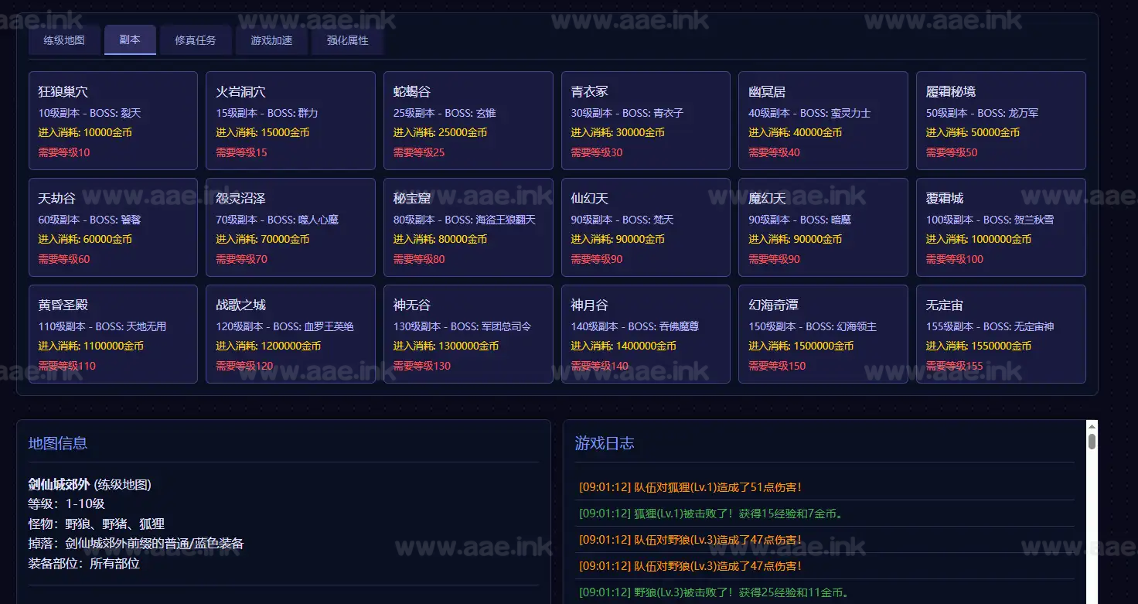The image size is (1138, 604).
Task: Select the 覆霜城 dungeon card
Action: tap(1000, 227)
